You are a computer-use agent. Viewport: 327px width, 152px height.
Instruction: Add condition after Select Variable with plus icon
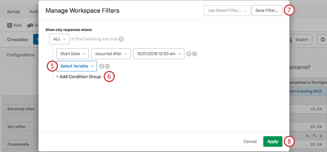pyautogui.click(x=107, y=66)
